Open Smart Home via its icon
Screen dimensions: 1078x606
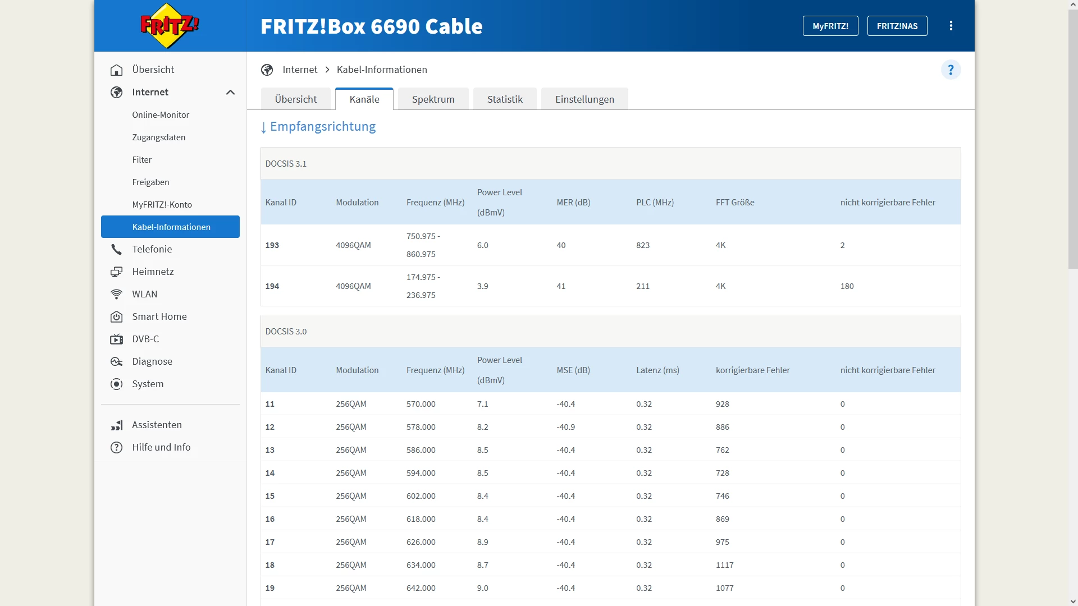click(116, 316)
